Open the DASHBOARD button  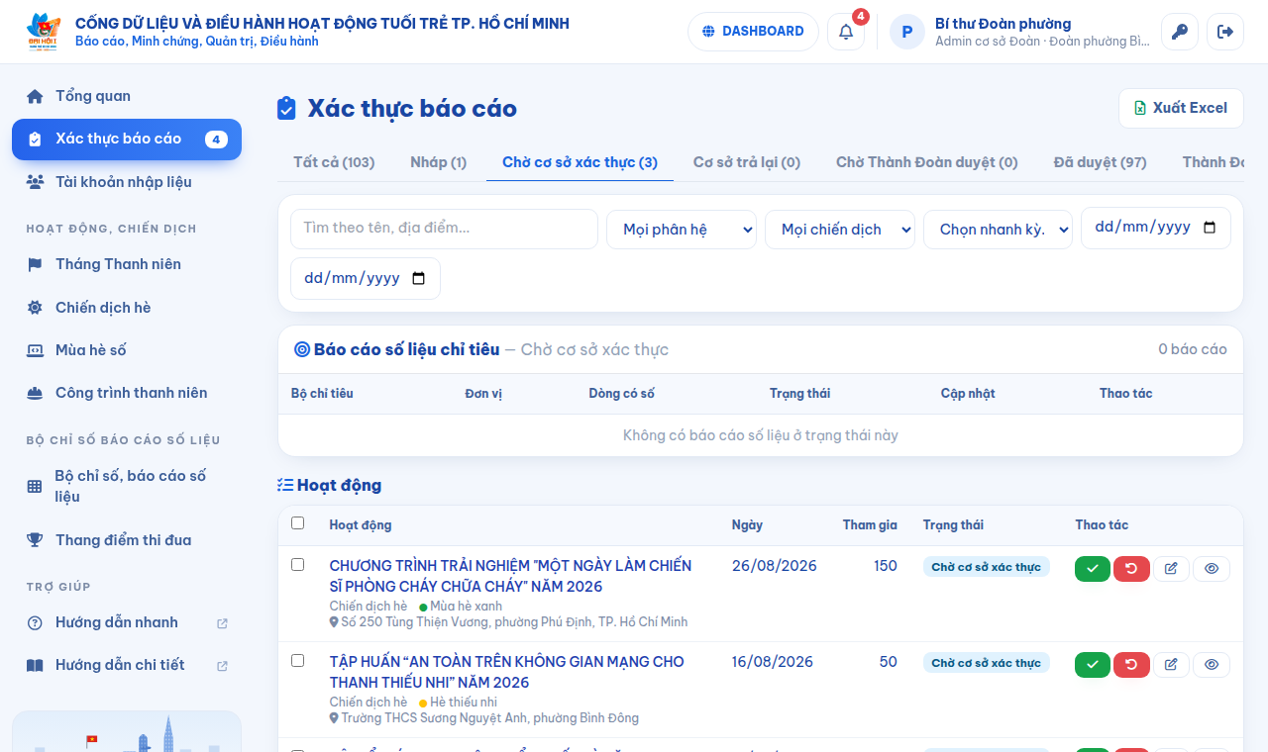click(x=753, y=32)
